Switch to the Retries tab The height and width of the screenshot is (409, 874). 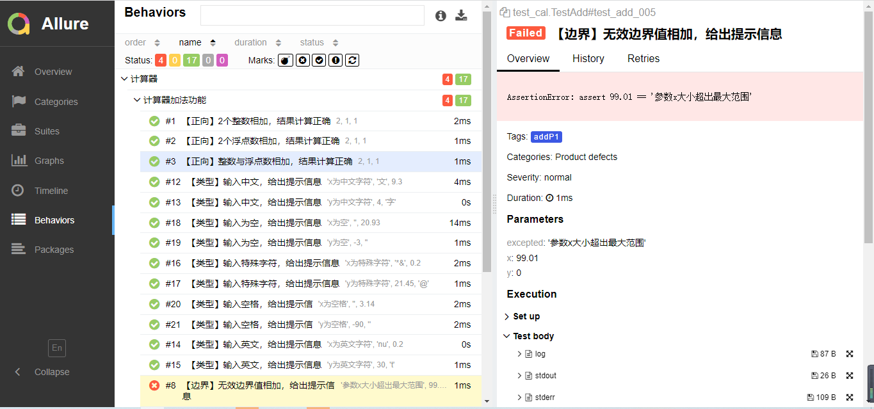click(x=643, y=58)
